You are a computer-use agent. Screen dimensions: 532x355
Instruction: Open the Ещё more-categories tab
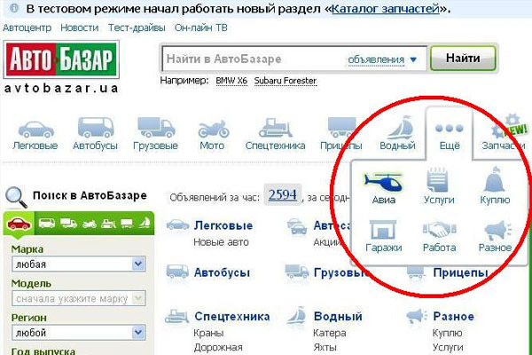pos(446,131)
